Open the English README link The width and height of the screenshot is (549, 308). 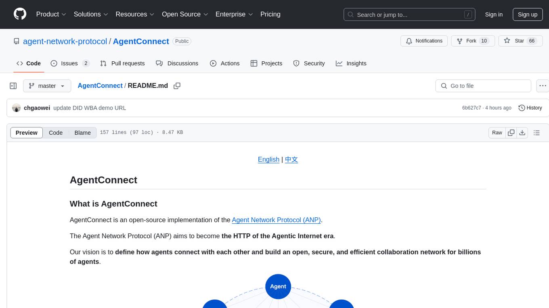pos(268,159)
